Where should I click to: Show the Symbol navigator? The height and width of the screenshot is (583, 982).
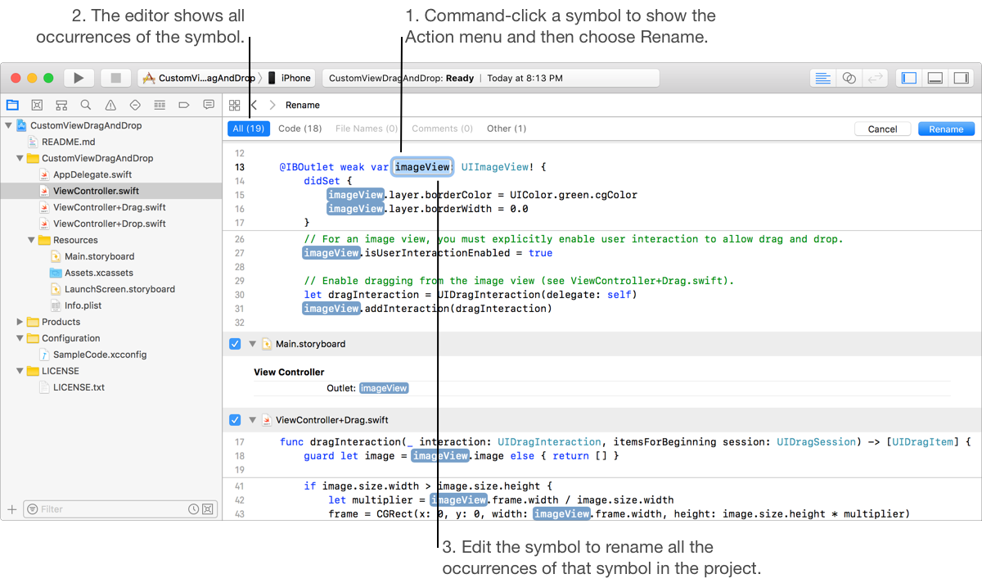pos(61,105)
